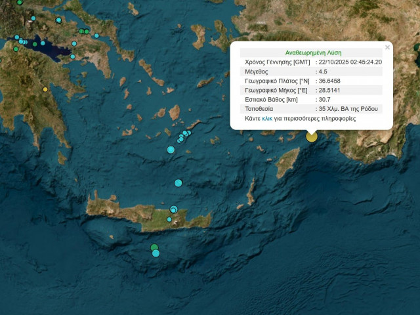The width and height of the screenshot is (420, 315).
Task: Close the earthquake info popup
Action: click(x=387, y=47)
